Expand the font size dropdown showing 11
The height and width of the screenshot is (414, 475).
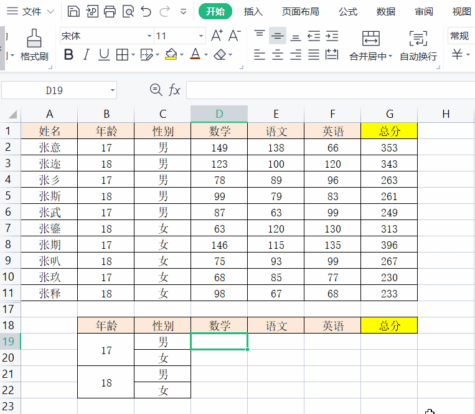[x=200, y=36]
